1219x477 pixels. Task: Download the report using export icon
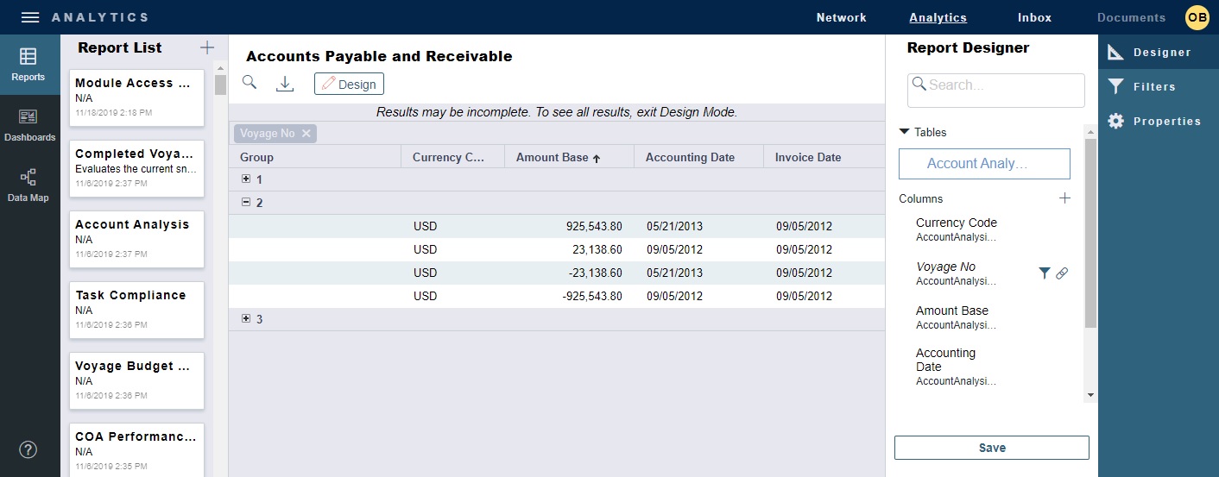tap(285, 84)
